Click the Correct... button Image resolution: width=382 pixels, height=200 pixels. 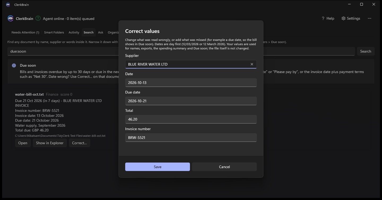[79, 143]
